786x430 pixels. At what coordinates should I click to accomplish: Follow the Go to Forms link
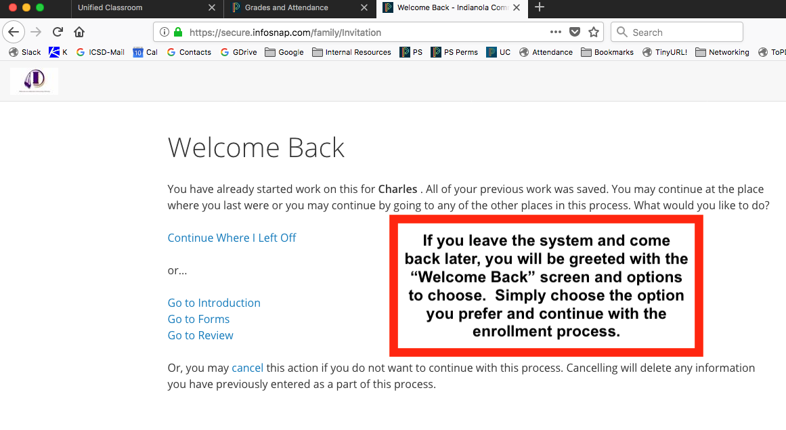coord(198,319)
